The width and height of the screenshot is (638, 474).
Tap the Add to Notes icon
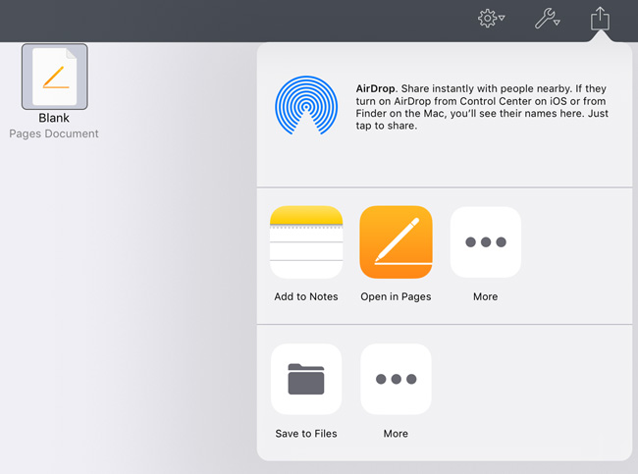(306, 241)
